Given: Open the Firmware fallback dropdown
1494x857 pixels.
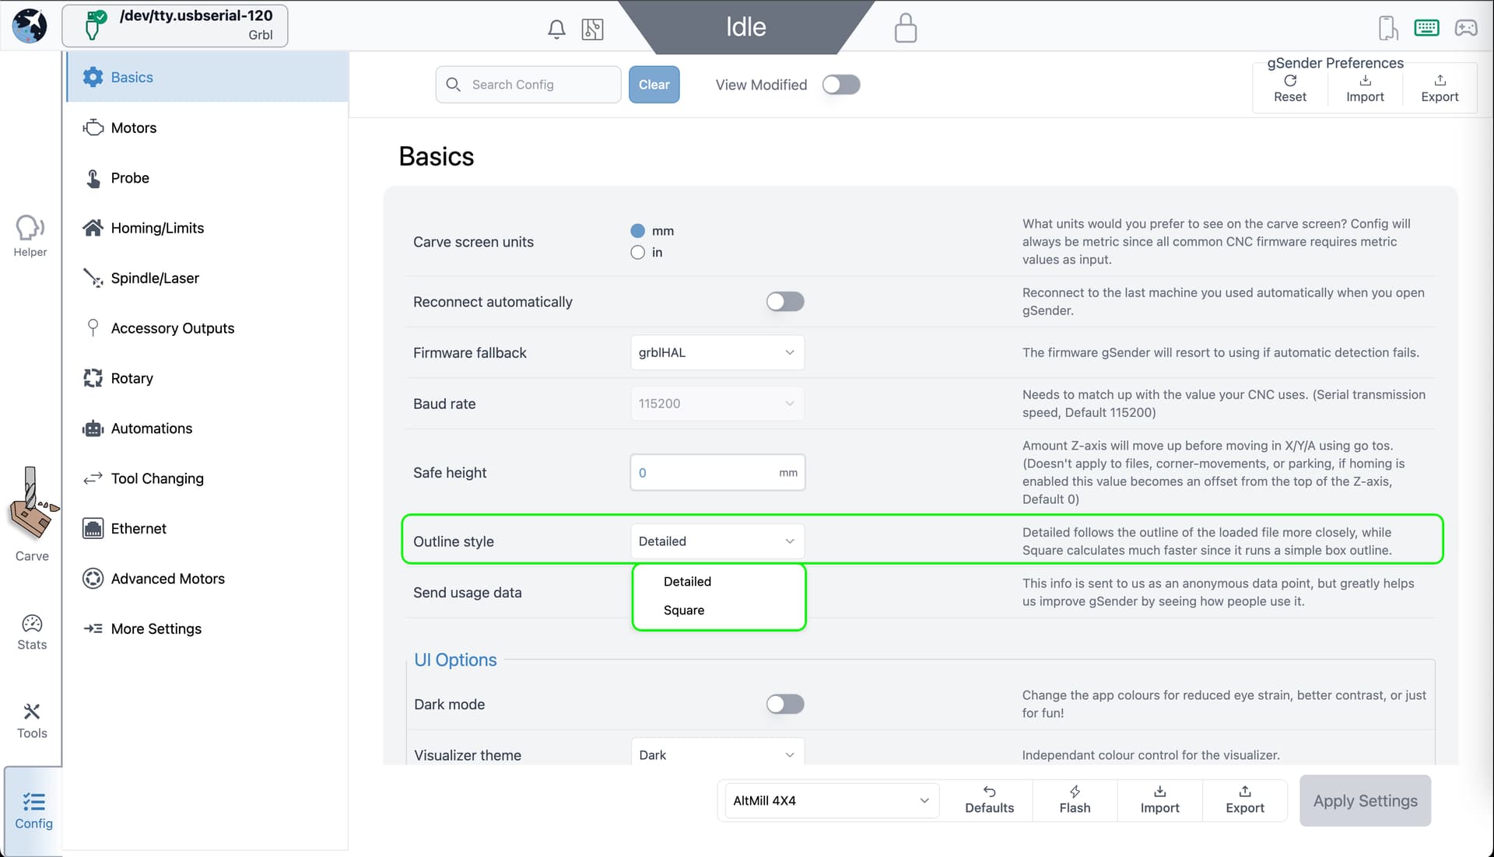Looking at the screenshot, I should click(x=717, y=352).
